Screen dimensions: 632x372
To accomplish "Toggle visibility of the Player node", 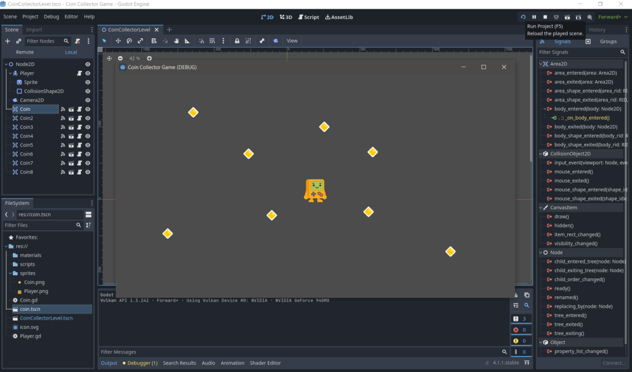I will click(88, 73).
